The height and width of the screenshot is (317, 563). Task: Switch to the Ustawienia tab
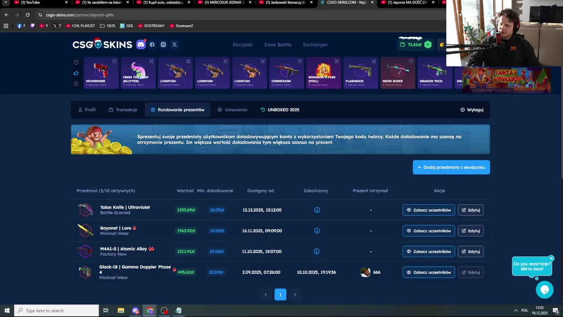point(232,110)
